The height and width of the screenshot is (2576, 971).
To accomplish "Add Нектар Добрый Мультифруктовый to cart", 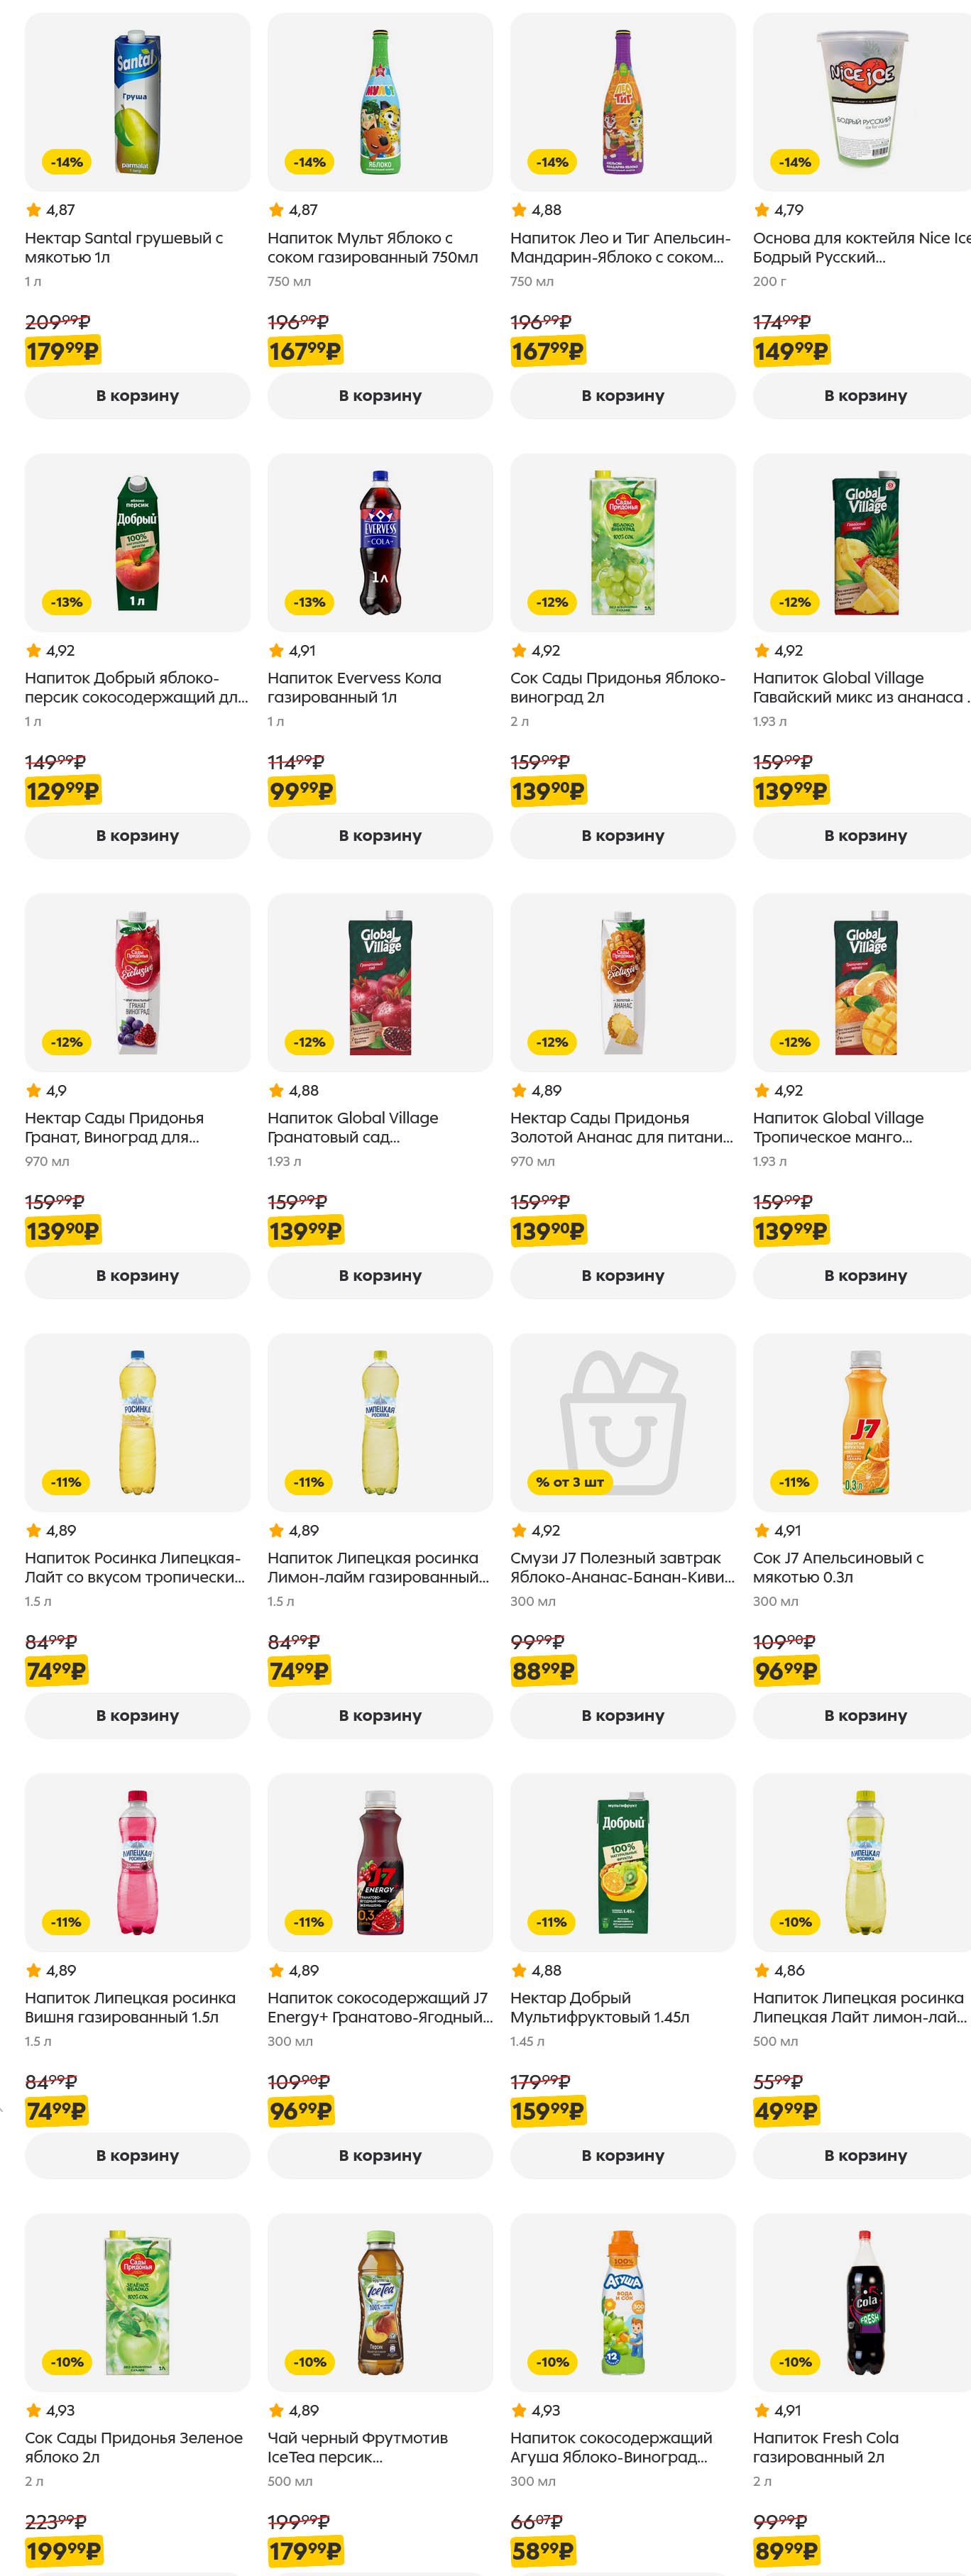I will pyautogui.click(x=622, y=2156).
